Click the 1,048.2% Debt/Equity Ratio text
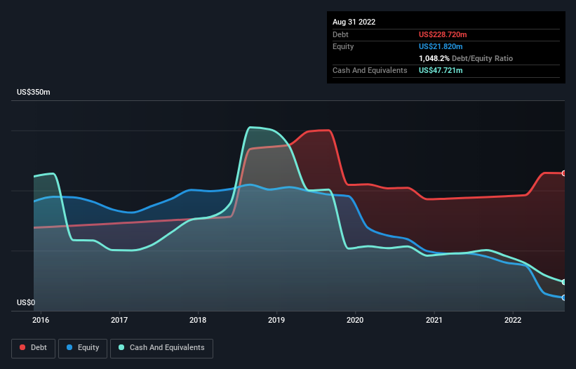 (x=466, y=58)
